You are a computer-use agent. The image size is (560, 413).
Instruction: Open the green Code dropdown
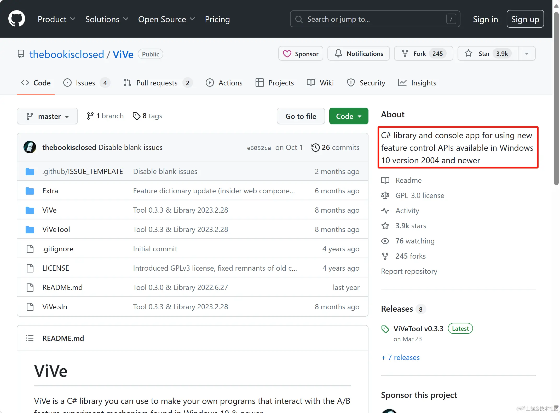[x=349, y=116]
